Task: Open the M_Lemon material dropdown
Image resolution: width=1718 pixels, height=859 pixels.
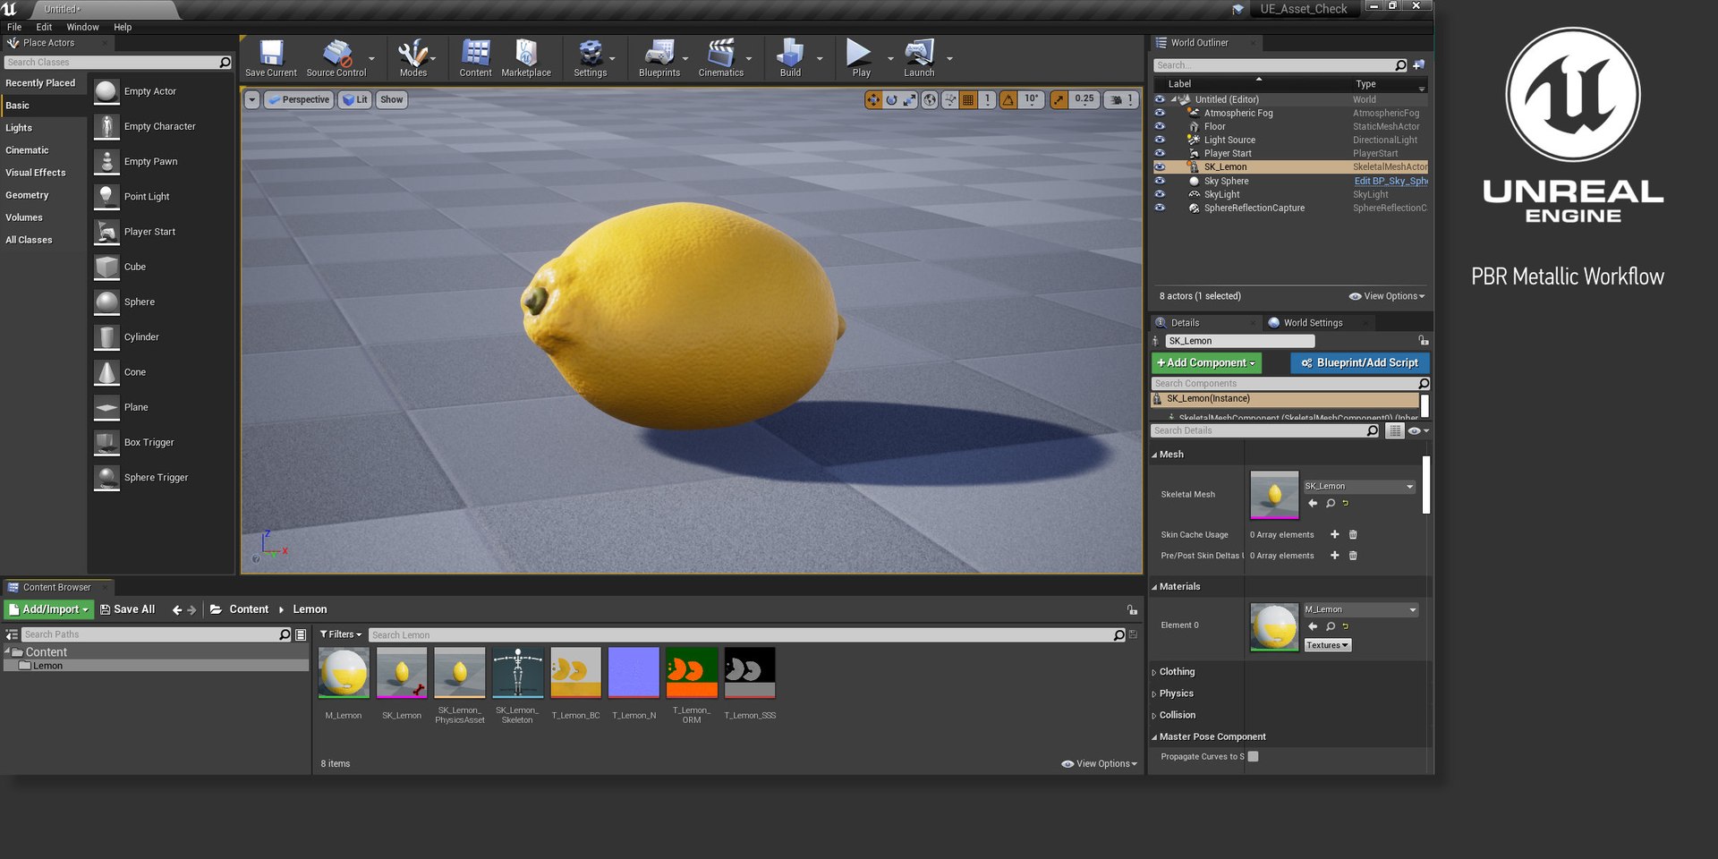Action: [1361, 610]
